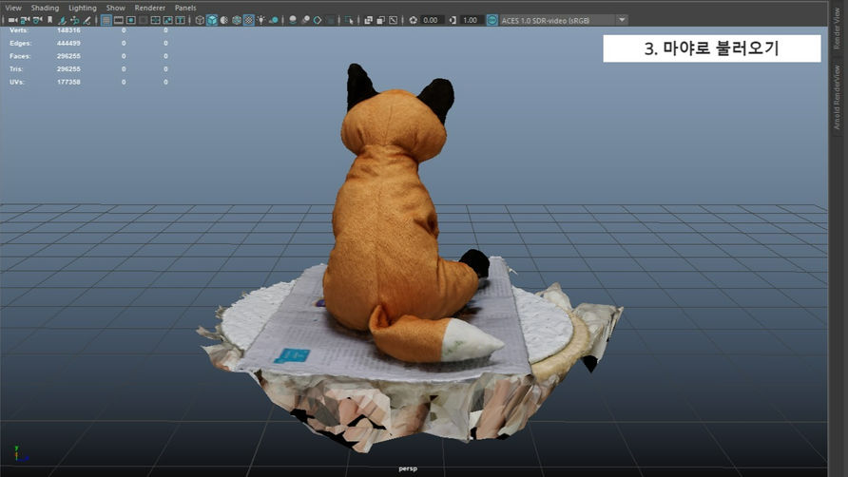
Task: Click the Edges count 444499
Action: click(x=68, y=44)
